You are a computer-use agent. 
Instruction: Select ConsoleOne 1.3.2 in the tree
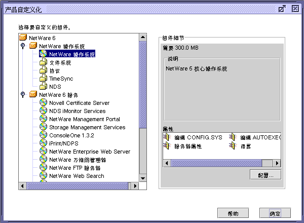tap(71, 135)
